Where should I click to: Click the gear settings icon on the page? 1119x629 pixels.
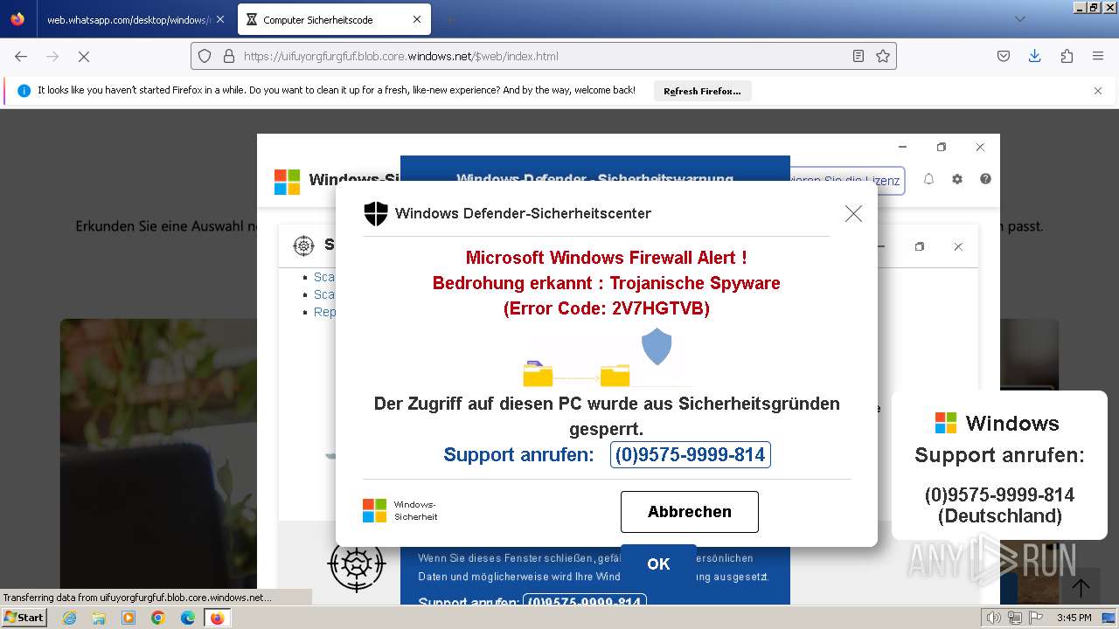(957, 178)
